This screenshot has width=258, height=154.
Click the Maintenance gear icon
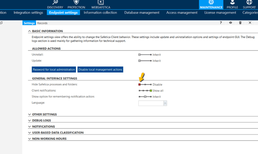pyautogui.click(x=211, y=3)
